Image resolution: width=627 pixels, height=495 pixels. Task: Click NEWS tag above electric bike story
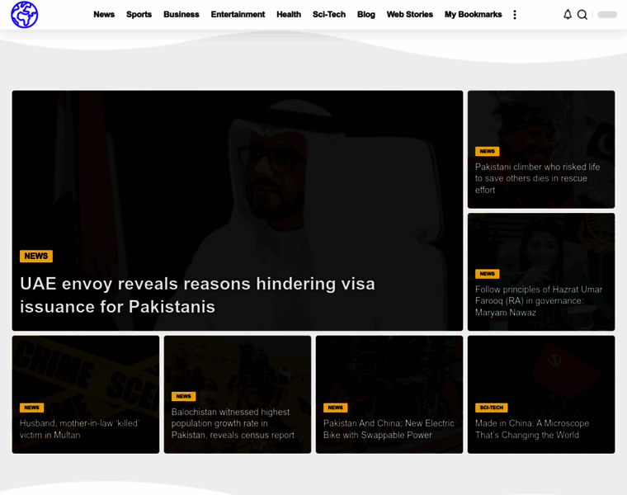click(335, 408)
